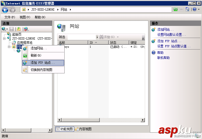Screen dimensions: 202x139
Task: Select 应用程序池 in the tree
Action: [25, 43]
